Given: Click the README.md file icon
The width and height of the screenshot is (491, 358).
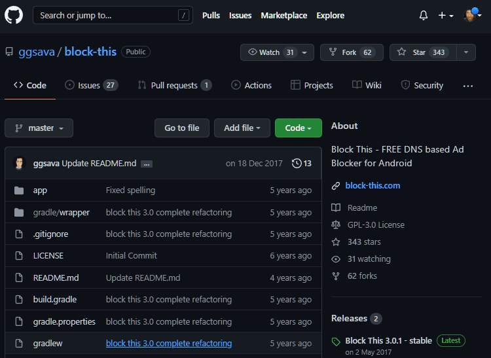Looking at the screenshot, I should point(19,278).
